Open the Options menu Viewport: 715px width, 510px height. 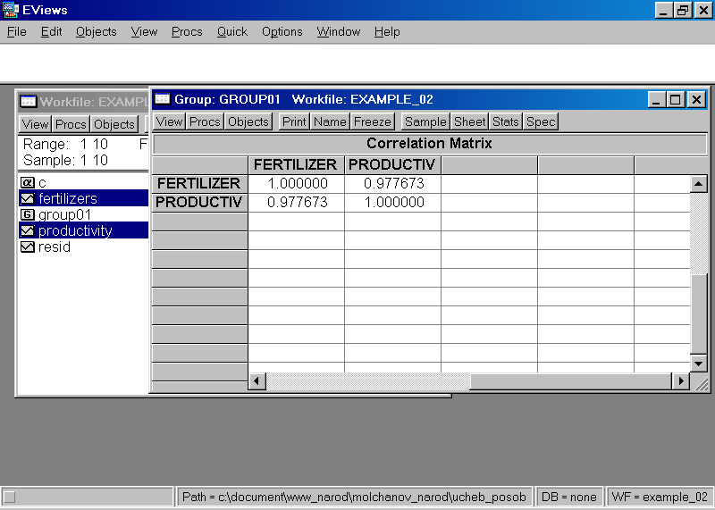point(282,32)
